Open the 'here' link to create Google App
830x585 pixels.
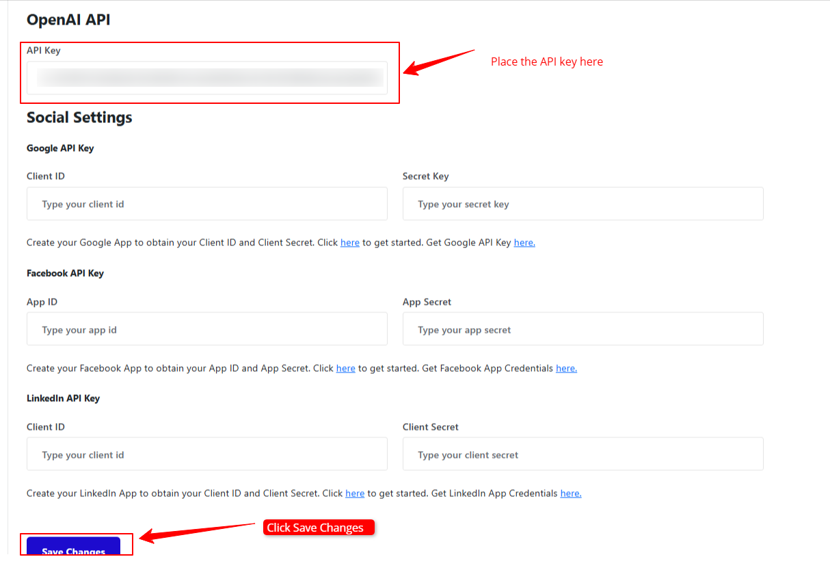(350, 243)
